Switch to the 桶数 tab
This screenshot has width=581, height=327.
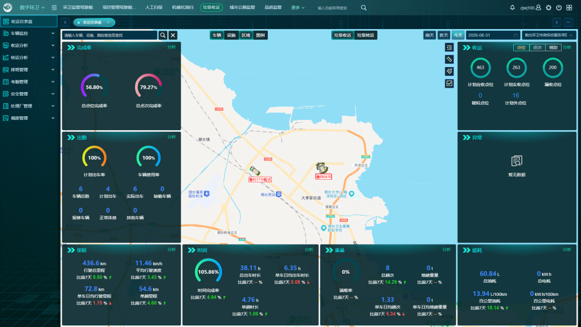pyautogui.click(x=553, y=47)
